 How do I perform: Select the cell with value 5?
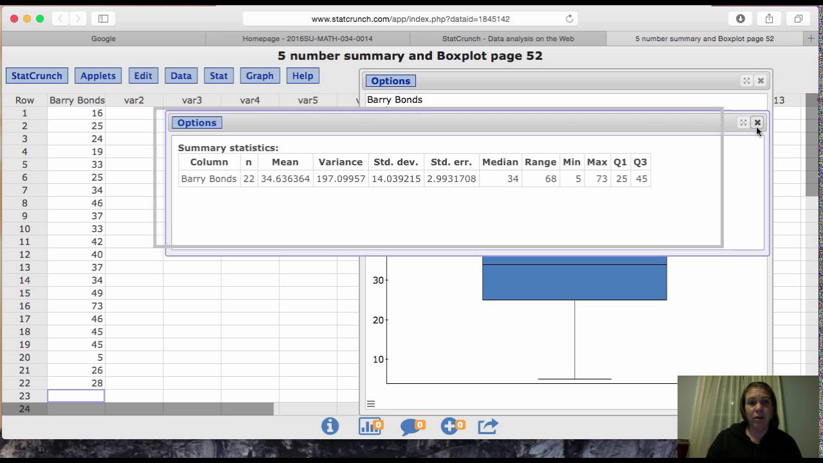coord(77,358)
